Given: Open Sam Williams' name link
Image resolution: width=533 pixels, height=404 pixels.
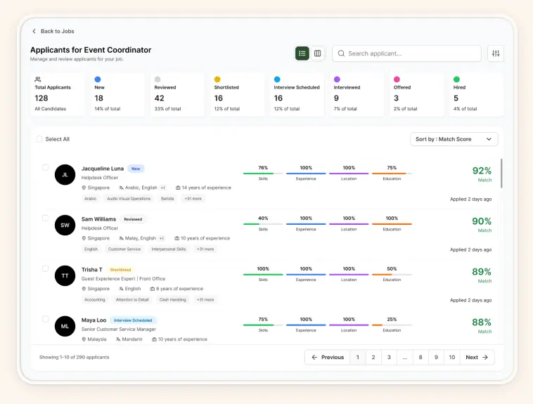Looking at the screenshot, I should click(98, 219).
